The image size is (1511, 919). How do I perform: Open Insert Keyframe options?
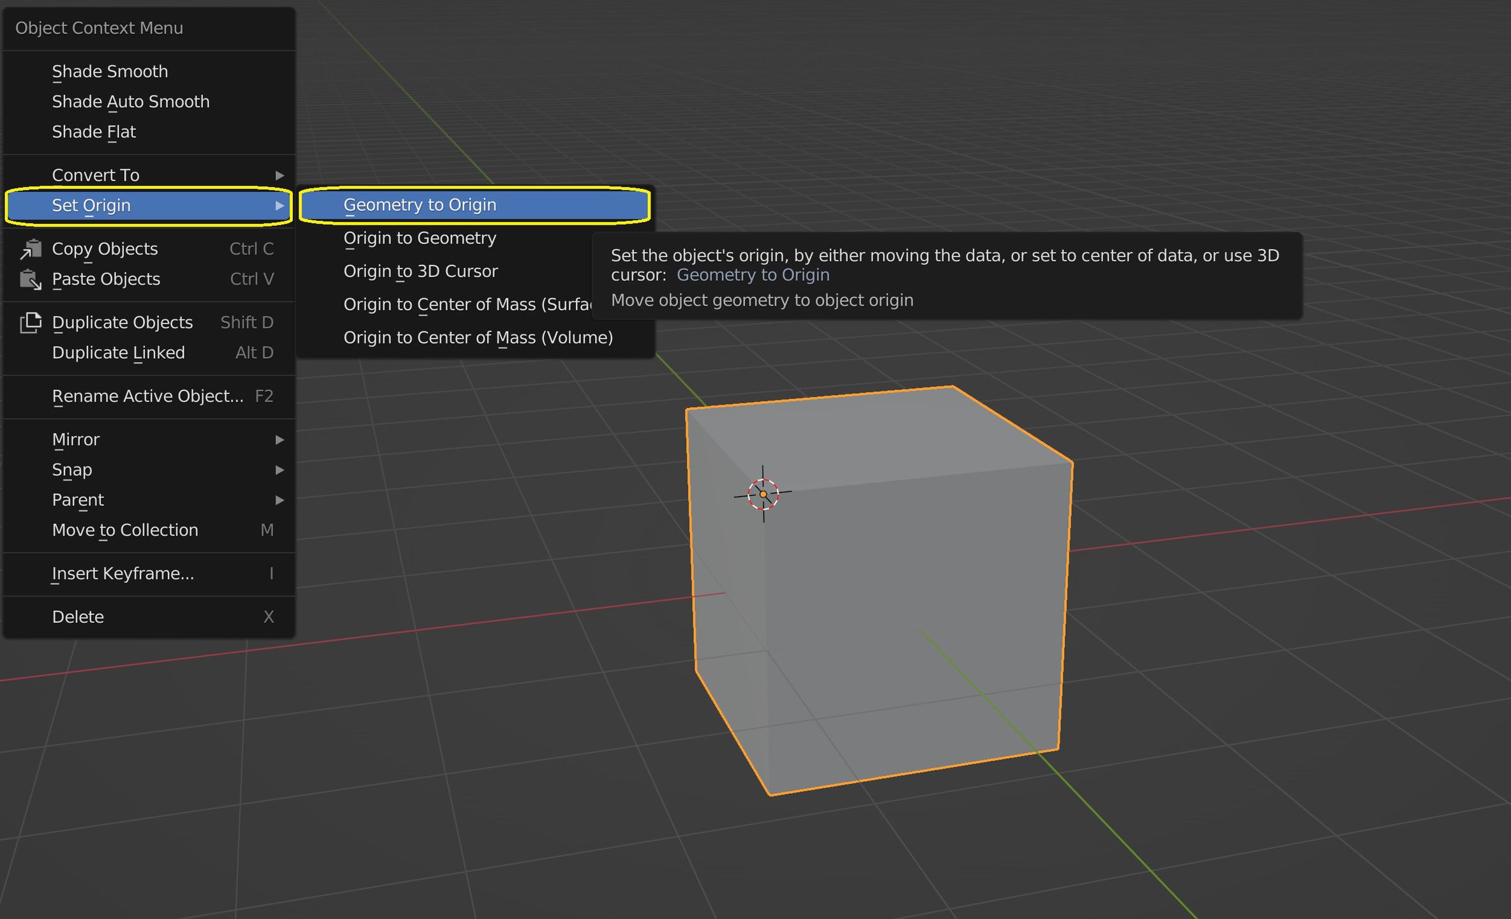(x=123, y=572)
